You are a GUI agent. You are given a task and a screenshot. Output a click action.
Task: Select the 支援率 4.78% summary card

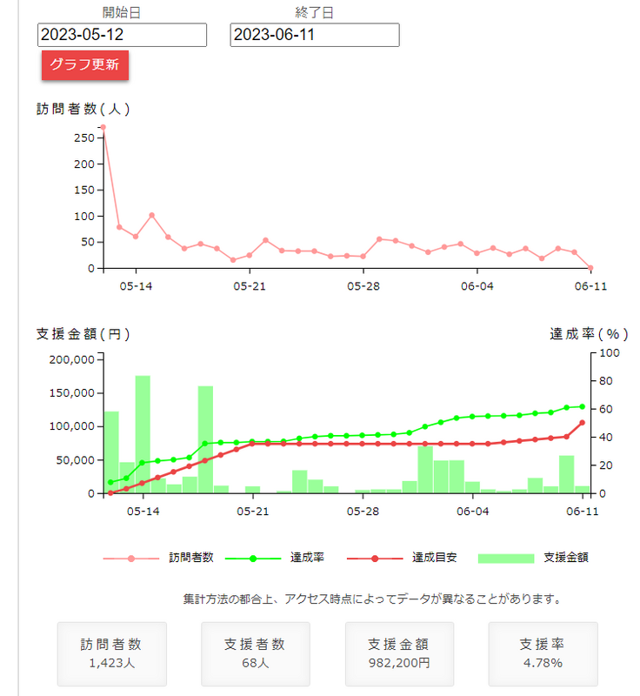(x=543, y=653)
